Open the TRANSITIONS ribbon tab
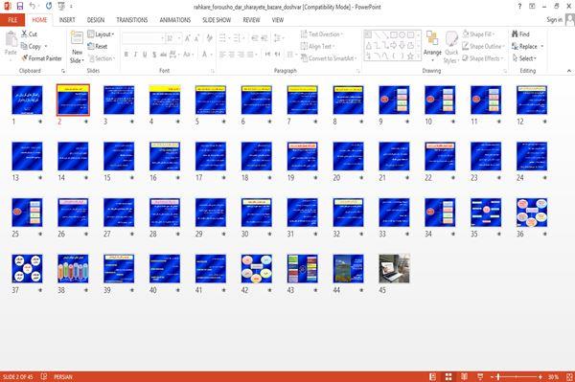Image resolution: width=575 pixels, height=382 pixels. (132, 20)
